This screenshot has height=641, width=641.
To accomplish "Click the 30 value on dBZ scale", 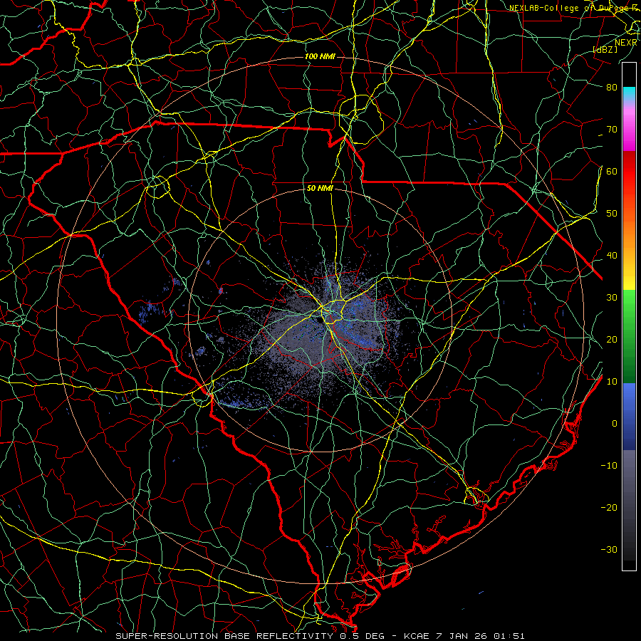I will tap(612, 297).
